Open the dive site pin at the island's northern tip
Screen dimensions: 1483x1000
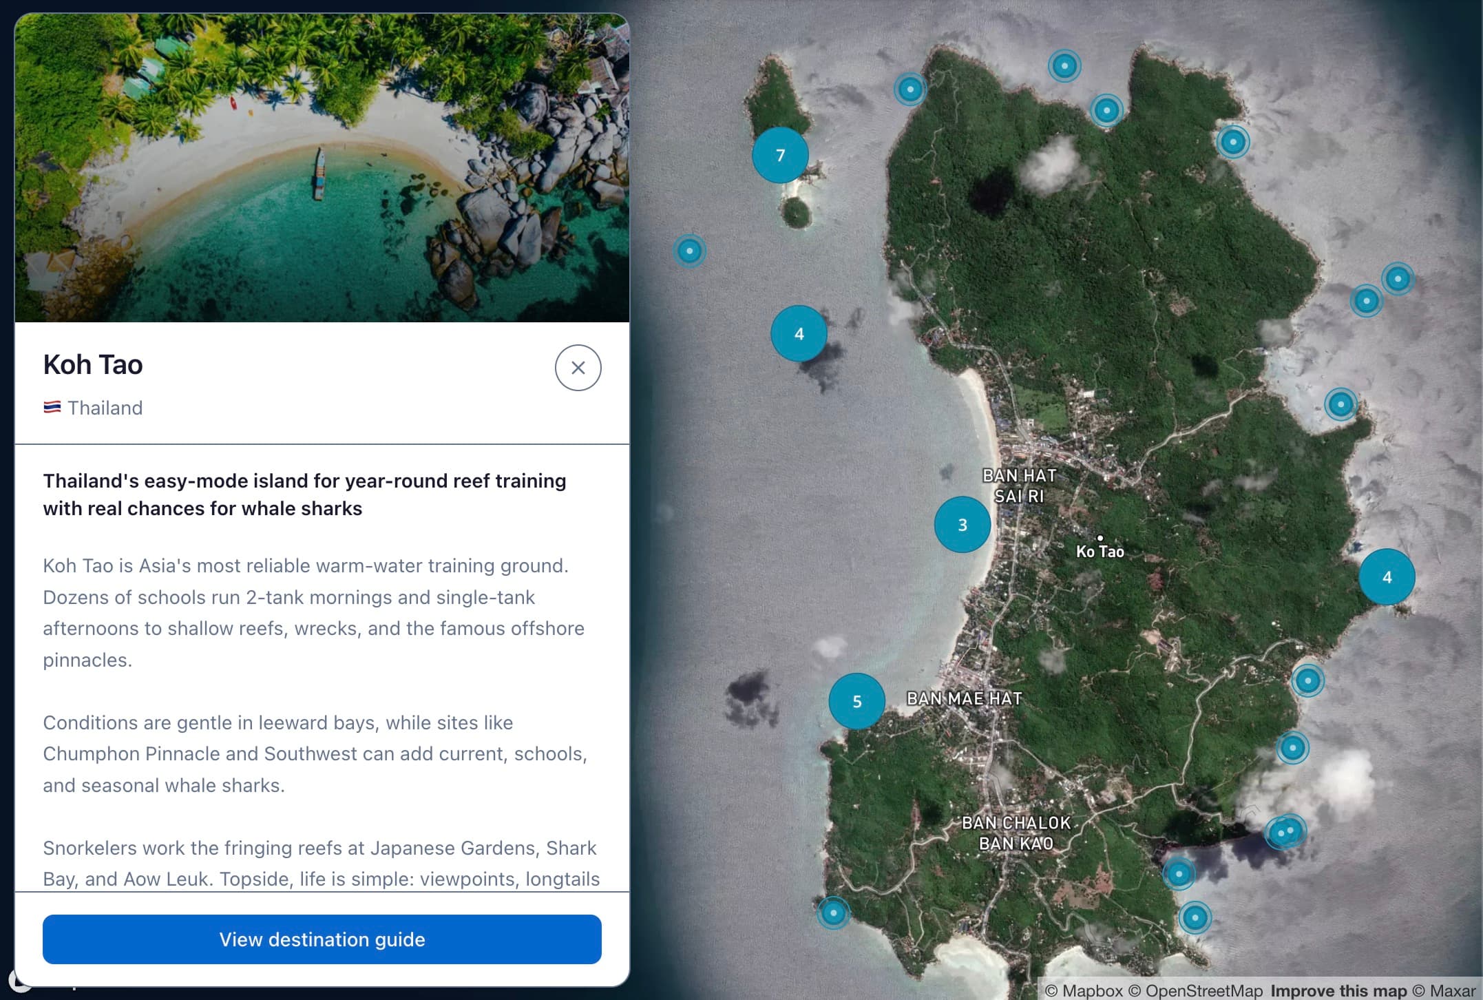point(1065,65)
